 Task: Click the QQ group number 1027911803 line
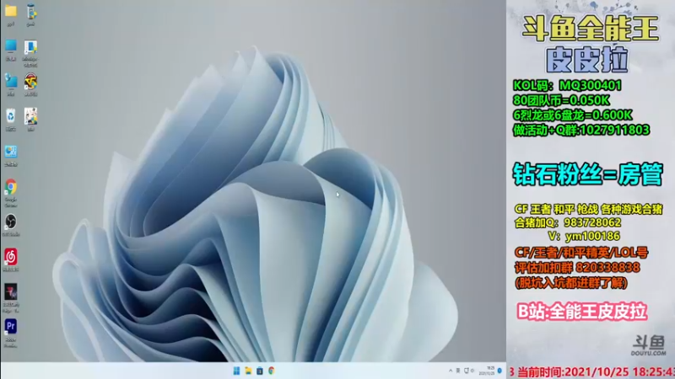(x=581, y=130)
